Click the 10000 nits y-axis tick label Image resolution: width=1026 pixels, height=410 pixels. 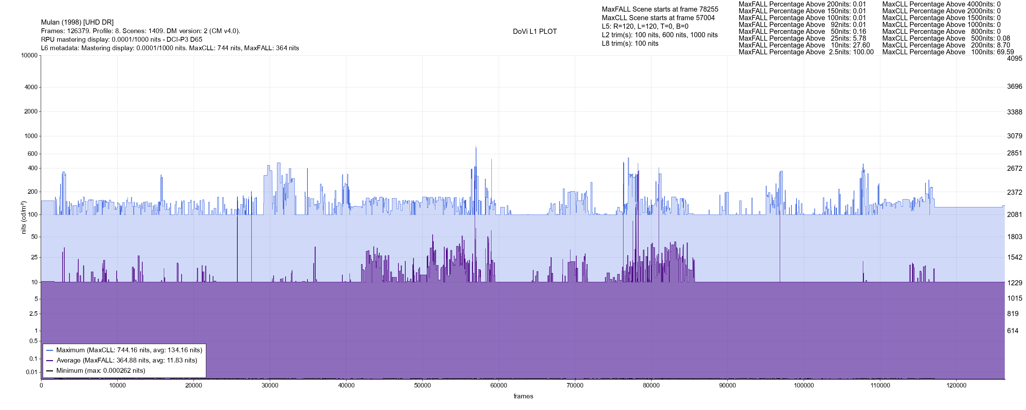tap(29, 55)
